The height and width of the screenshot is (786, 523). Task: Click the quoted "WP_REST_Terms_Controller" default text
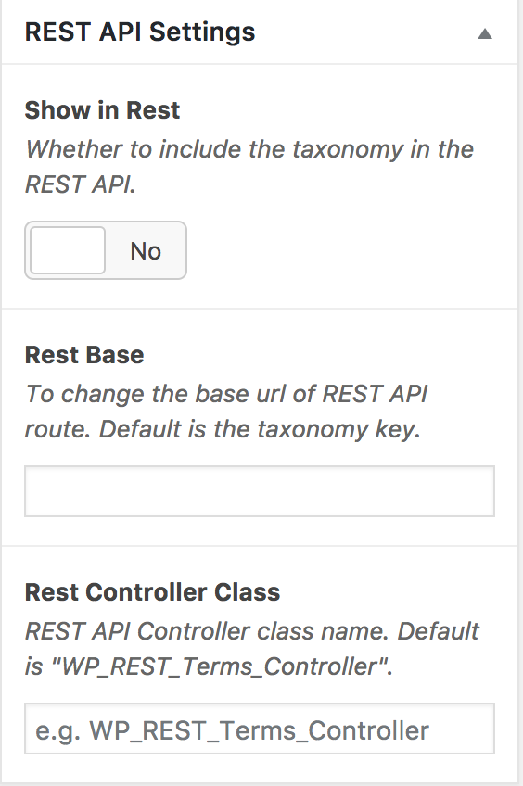tap(220, 666)
